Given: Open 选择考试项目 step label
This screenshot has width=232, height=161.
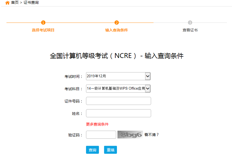Looking at the screenshot, I should point(43,30).
